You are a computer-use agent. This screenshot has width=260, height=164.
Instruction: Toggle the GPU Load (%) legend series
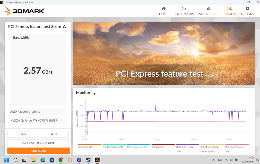pos(163,146)
